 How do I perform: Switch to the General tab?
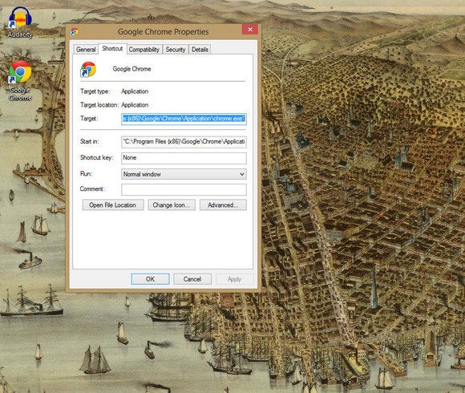86,50
